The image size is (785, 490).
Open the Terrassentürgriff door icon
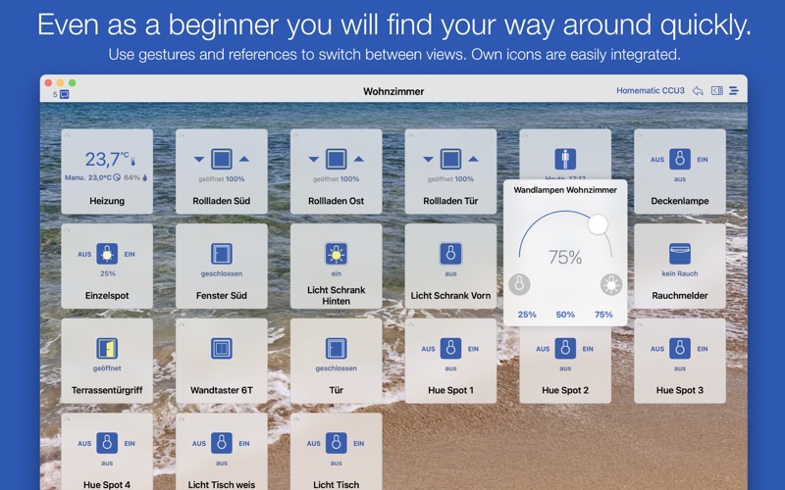[x=107, y=349]
